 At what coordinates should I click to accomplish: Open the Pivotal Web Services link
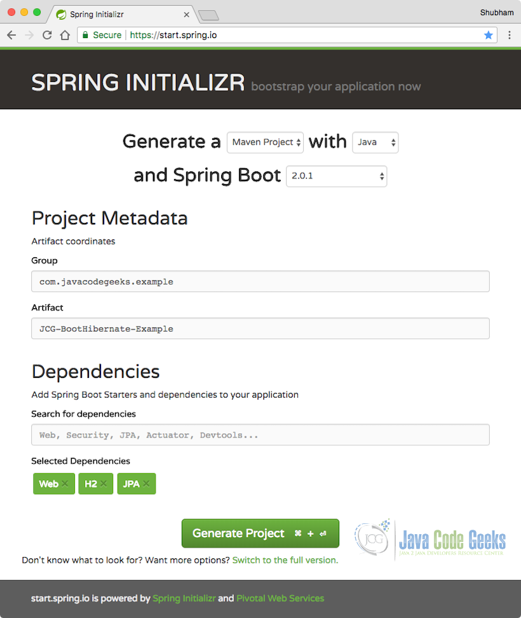pyautogui.click(x=280, y=598)
